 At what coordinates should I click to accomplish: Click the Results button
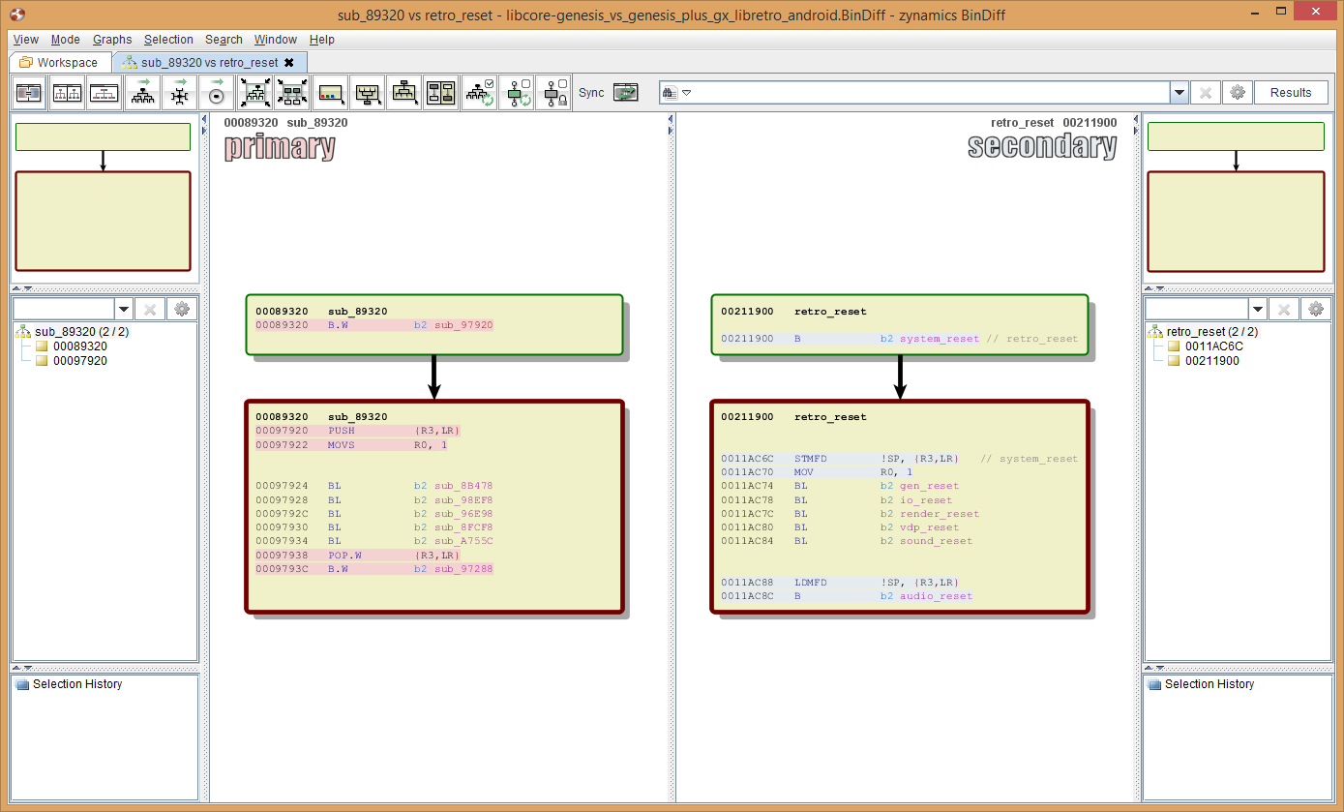point(1291,93)
